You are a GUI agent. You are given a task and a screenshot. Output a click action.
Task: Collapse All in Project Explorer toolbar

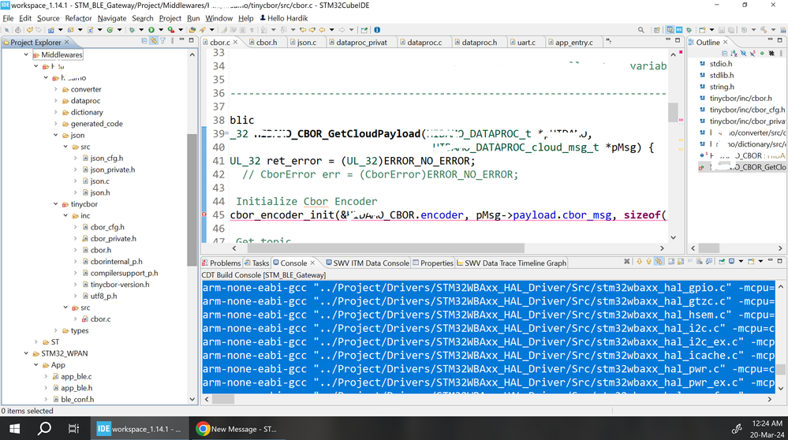tap(144, 41)
